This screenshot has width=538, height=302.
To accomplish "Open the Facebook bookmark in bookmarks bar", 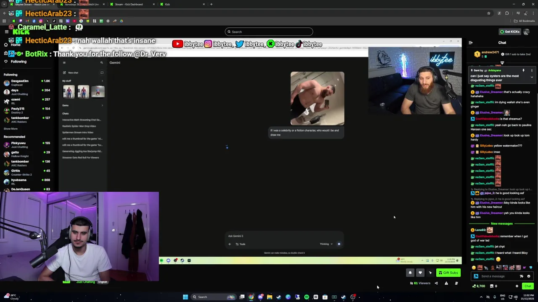I will tap(34, 21).
